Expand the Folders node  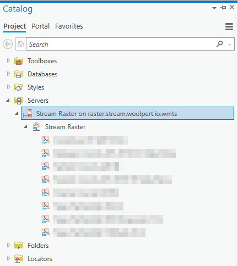coord(8,245)
